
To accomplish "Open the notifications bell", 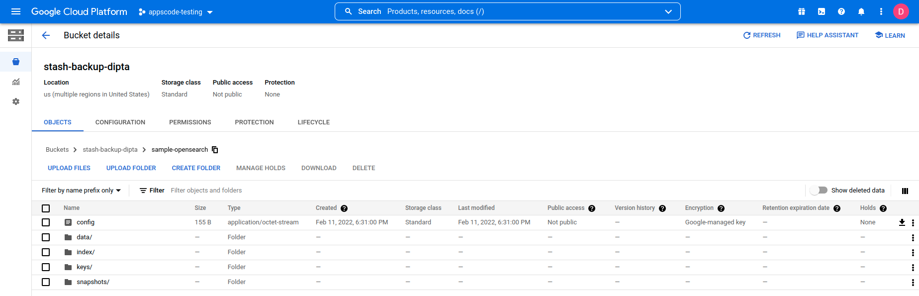I will click(x=861, y=11).
